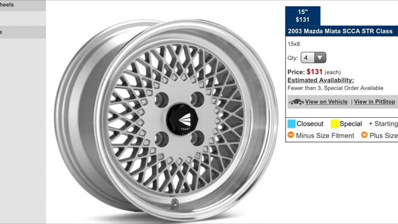Select the second gray sidebar item
The width and height of the screenshot is (398, 224).
tap(23, 32)
